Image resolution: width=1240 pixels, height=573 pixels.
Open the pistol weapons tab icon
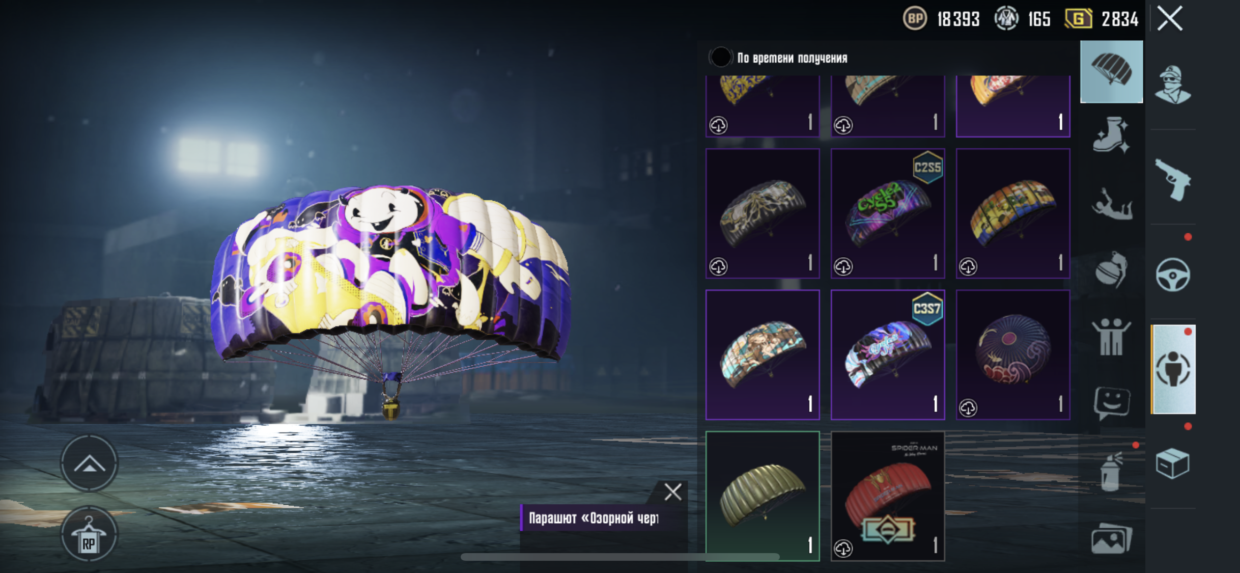pos(1173,180)
